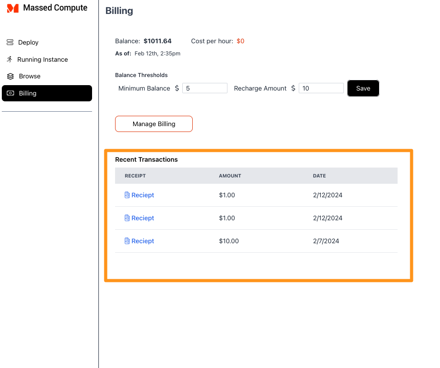Click the Massed Compute brand name
Viewport: 440px width, 368px height.
click(55, 8)
